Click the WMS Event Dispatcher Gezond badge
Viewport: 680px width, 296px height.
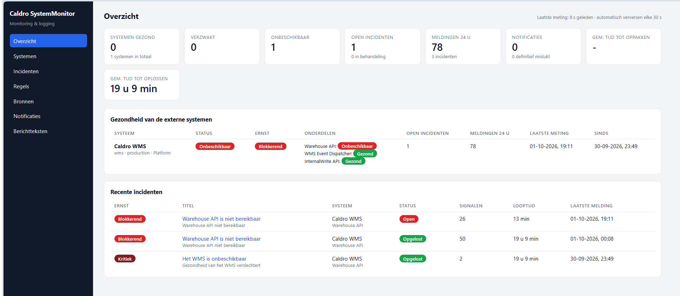(x=365, y=154)
